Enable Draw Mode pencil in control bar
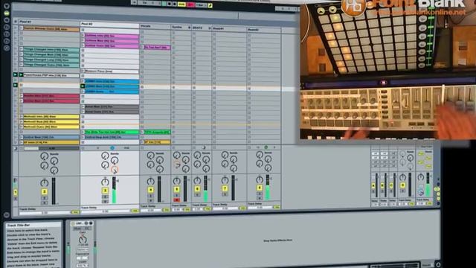 210,5
